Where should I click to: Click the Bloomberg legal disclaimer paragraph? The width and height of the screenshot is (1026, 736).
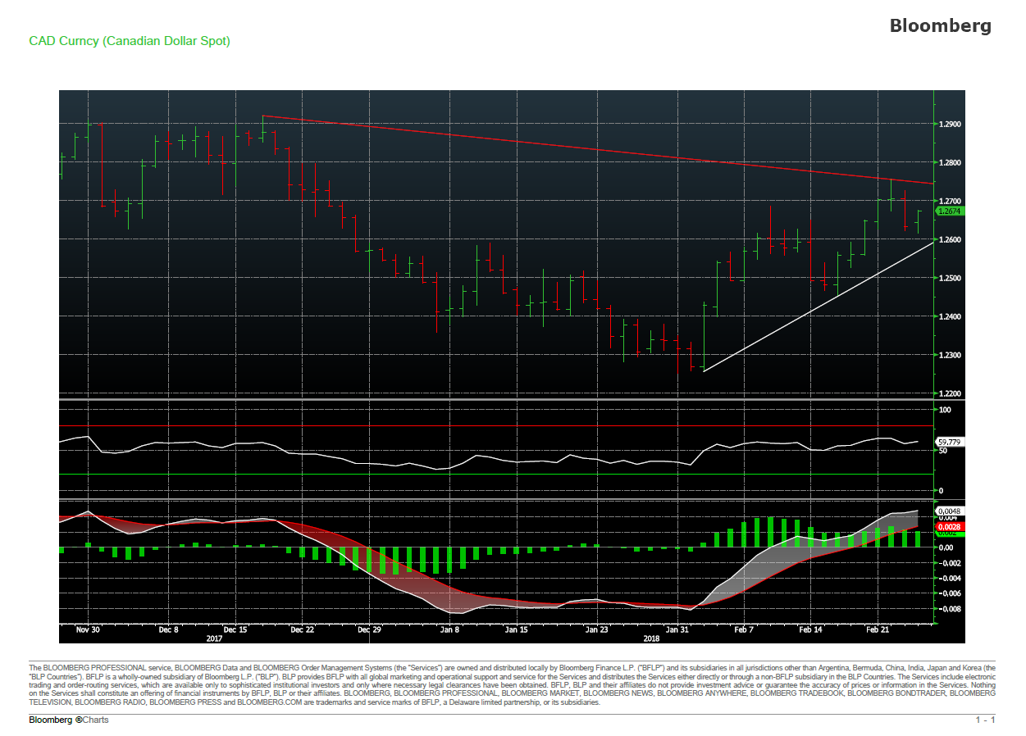(513, 685)
